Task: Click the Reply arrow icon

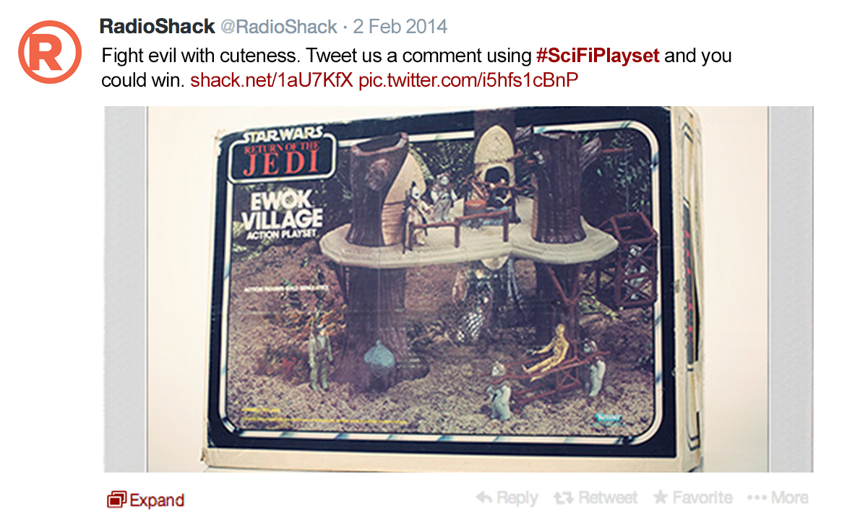Action: click(x=484, y=497)
